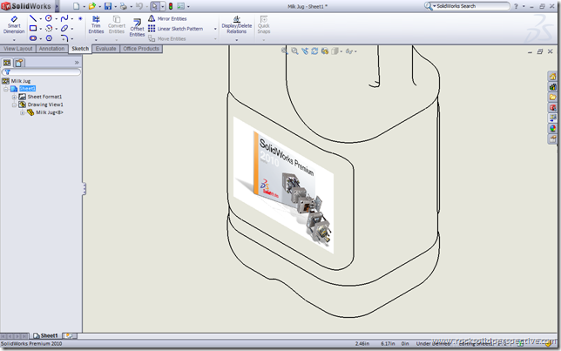Click the Sheet1 tab at bottom
Image resolution: width=561 pixels, height=351 pixels.
[46, 335]
